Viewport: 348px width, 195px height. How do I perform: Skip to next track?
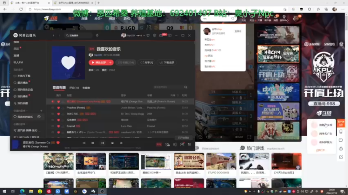[x=112, y=143]
